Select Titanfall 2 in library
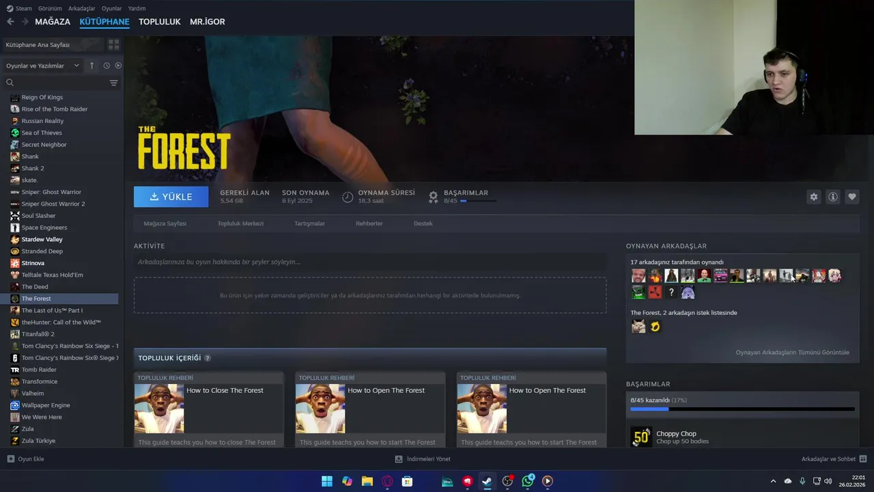Screen dimensions: 874x492 point(38,334)
